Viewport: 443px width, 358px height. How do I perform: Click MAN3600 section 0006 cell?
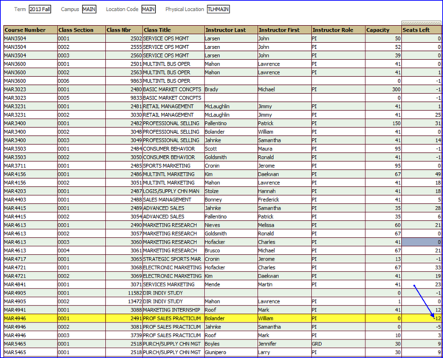(81, 81)
